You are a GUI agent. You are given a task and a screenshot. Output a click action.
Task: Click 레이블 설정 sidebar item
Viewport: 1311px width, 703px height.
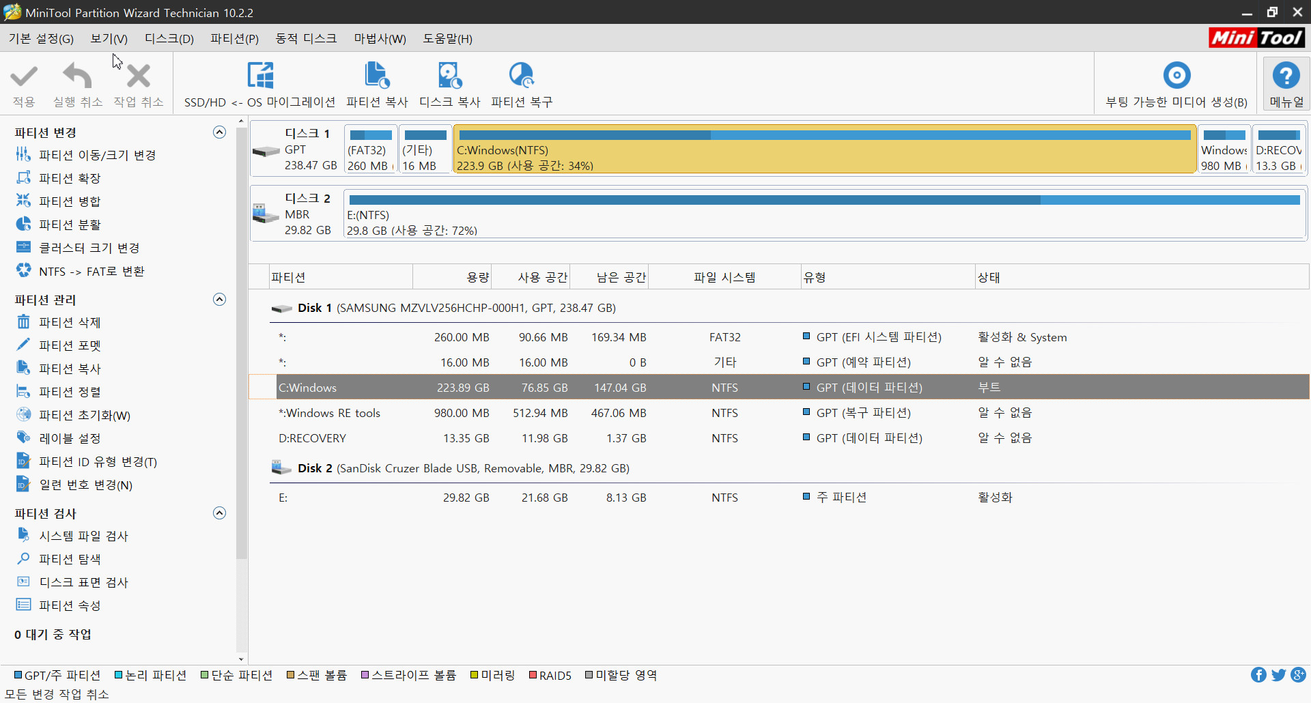point(59,438)
